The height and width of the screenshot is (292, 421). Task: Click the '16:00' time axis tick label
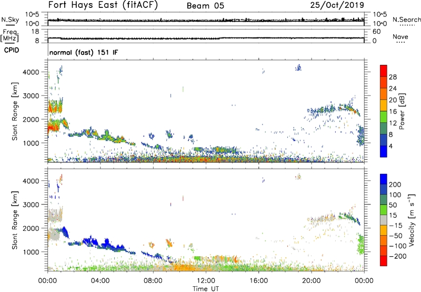click(258, 281)
